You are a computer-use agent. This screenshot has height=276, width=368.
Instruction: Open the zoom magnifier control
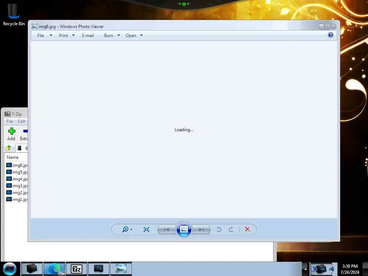coord(125,229)
